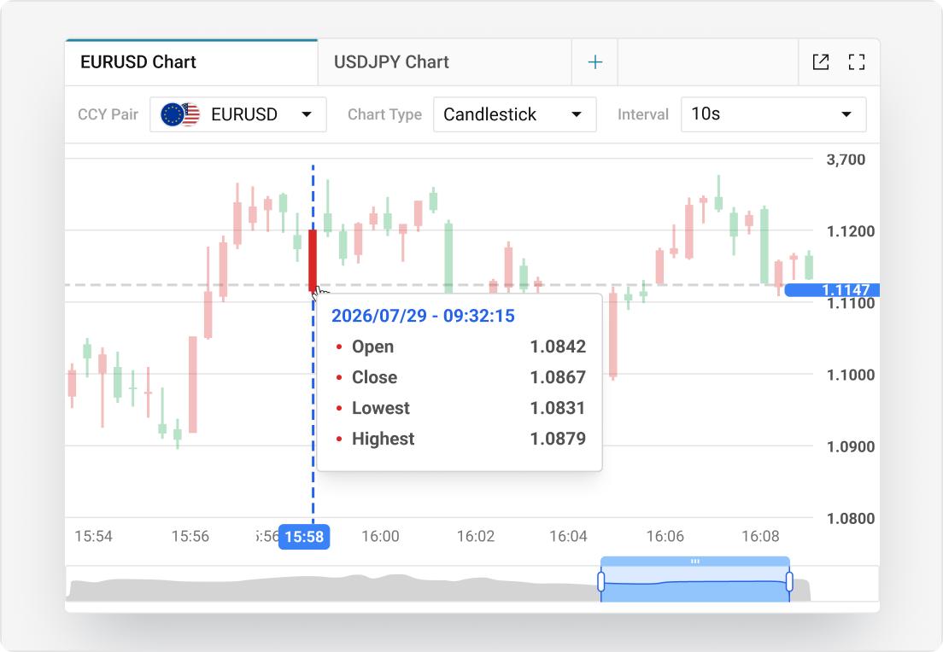Click the Close value 1.0867

(558, 377)
